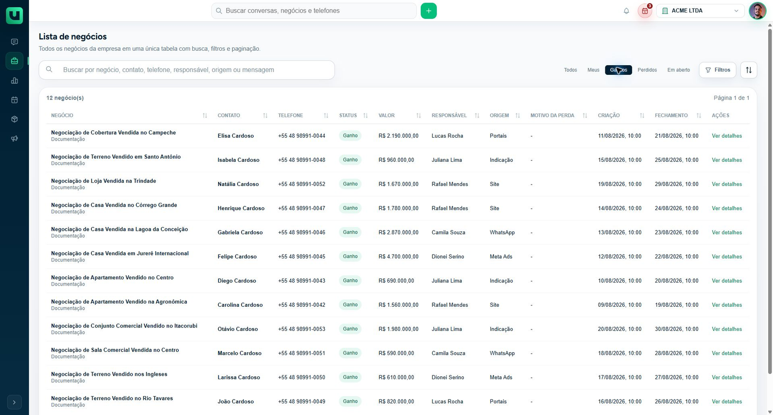Screen dimensions: 773x415
Task: Open the campaigns megaphone sidebar icon
Action: point(14,139)
